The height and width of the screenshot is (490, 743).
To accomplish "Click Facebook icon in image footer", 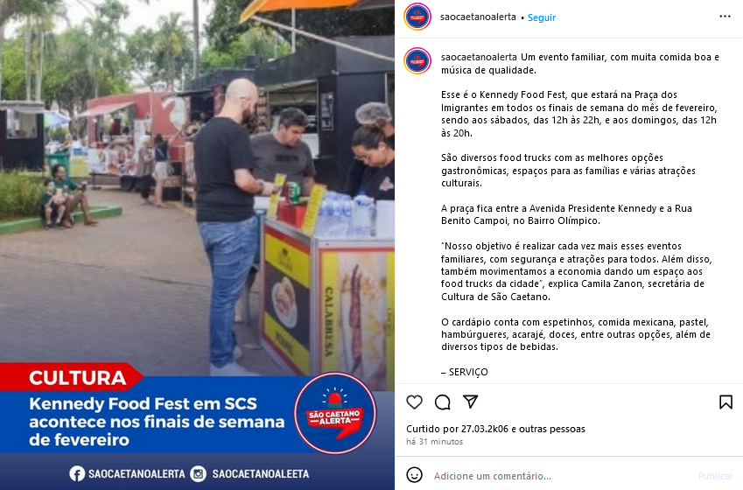I will [77, 473].
